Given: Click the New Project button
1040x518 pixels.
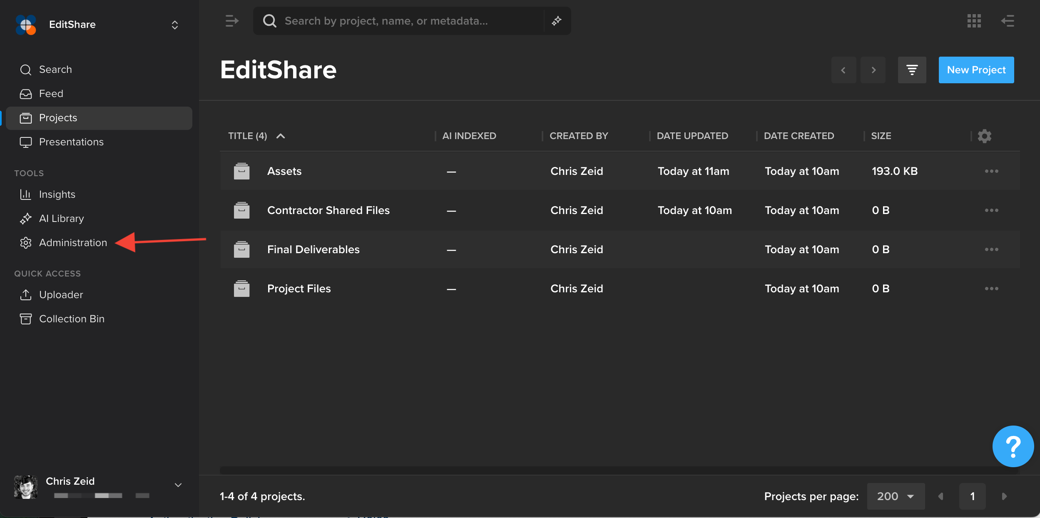Looking at the screenshot, I should coord(976,70).
